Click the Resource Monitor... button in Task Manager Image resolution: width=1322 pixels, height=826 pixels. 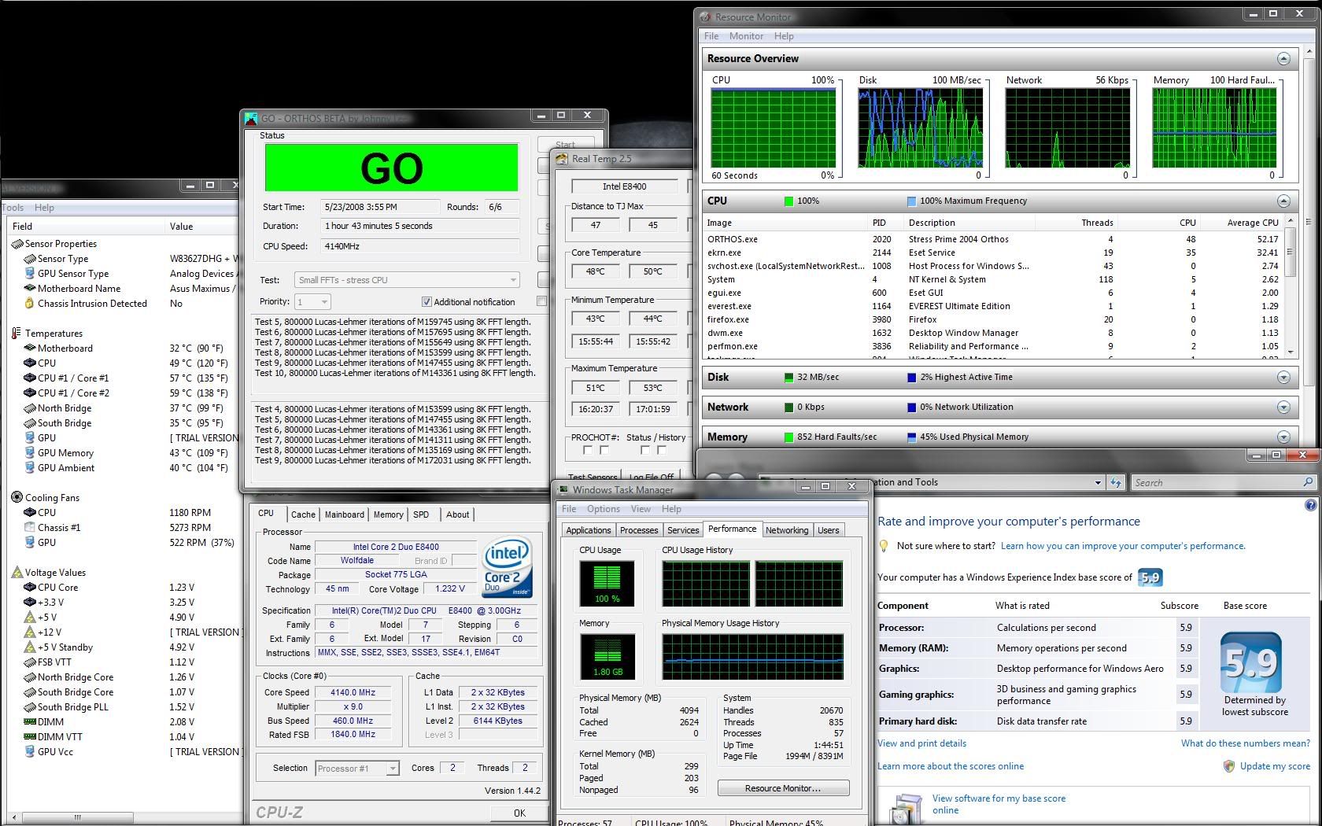tap(783, 788)
